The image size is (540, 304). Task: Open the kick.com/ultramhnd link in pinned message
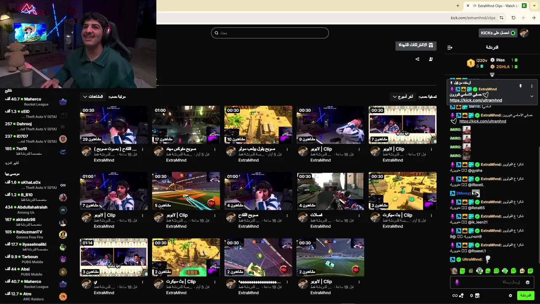pyautogui.click(x=475, y=100)
